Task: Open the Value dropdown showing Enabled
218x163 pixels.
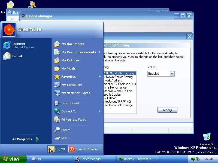Action: [x=172, y=74]
